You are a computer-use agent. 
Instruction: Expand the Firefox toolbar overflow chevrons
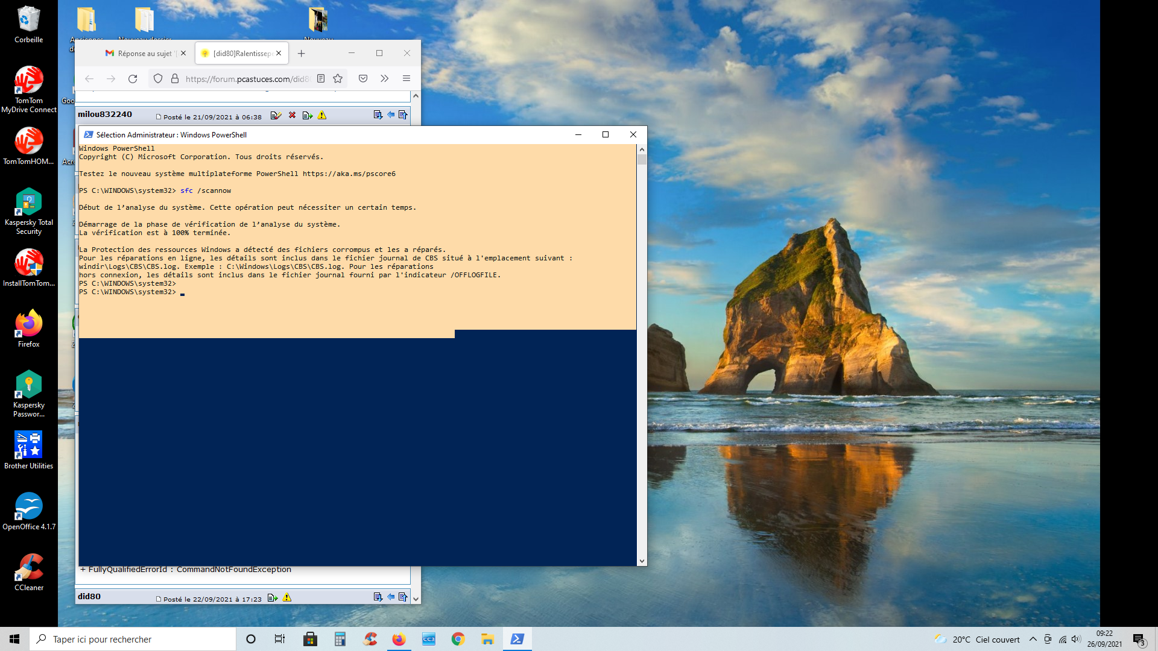pos(385,79)
